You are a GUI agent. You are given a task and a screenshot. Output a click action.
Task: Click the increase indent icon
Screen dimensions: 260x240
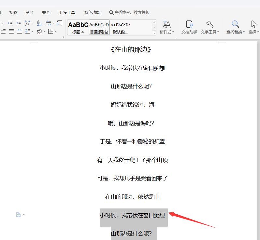pyautogui.click(x=18, y=23)
